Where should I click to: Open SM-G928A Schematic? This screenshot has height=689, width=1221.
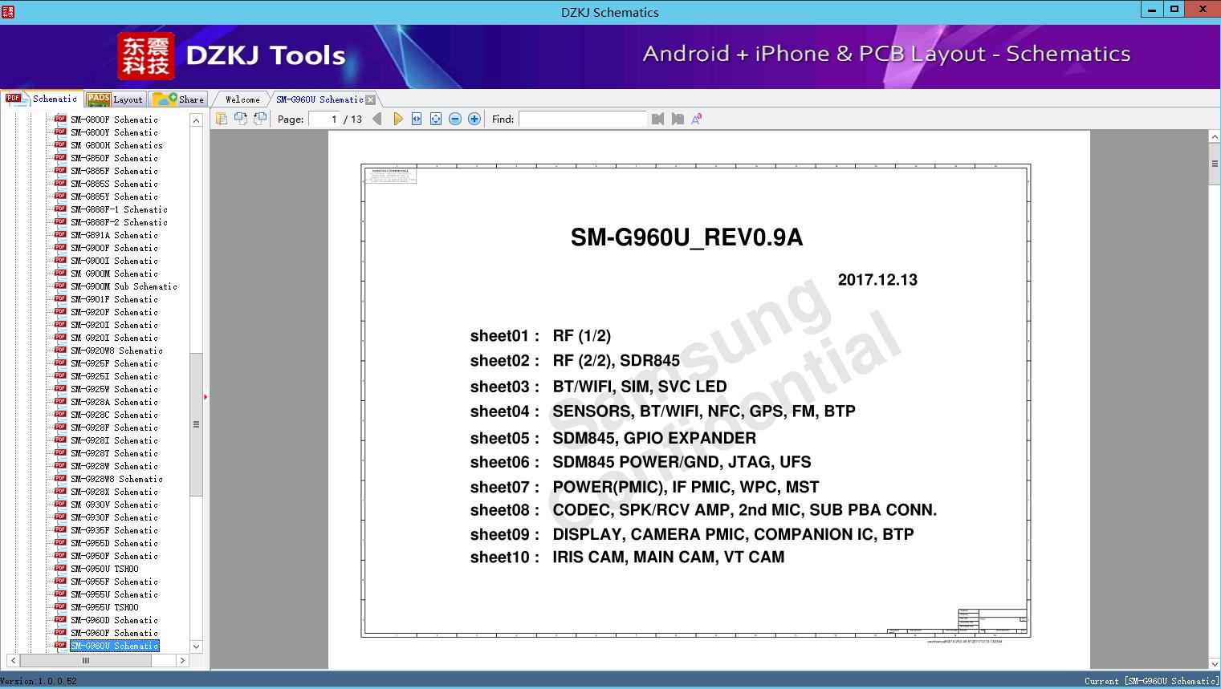tap(114, 402)
